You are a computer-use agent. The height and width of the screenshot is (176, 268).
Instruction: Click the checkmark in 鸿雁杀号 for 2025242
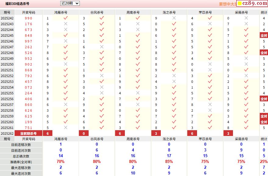pos(65,18)
